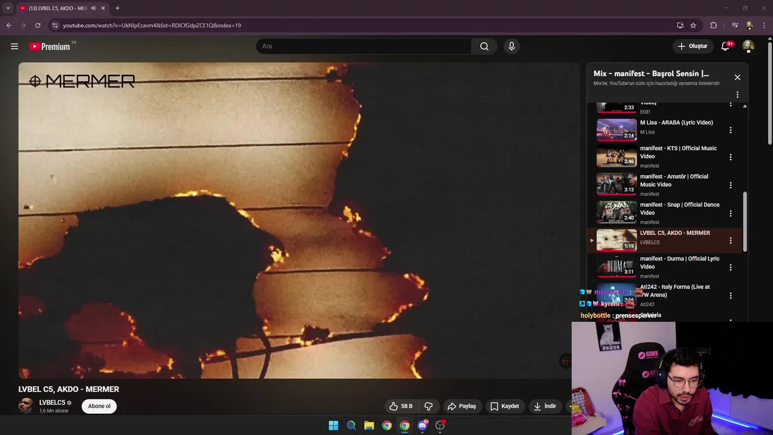This screenshot has height=435, width=773.
Task: Play M Lisa - ARABA thumbnail
Action: click(x=617, y=129)
